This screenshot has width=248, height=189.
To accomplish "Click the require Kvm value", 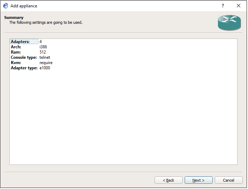I will point(46,63).
